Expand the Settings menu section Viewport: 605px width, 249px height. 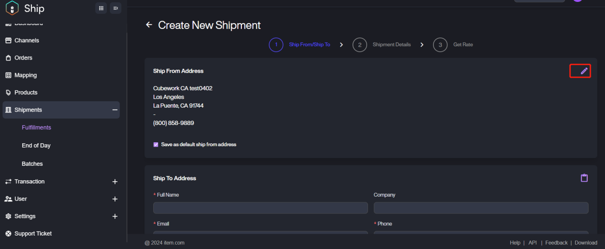click(115, 216)
